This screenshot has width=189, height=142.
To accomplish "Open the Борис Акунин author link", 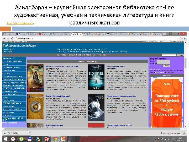I will (x=53, y=99).
